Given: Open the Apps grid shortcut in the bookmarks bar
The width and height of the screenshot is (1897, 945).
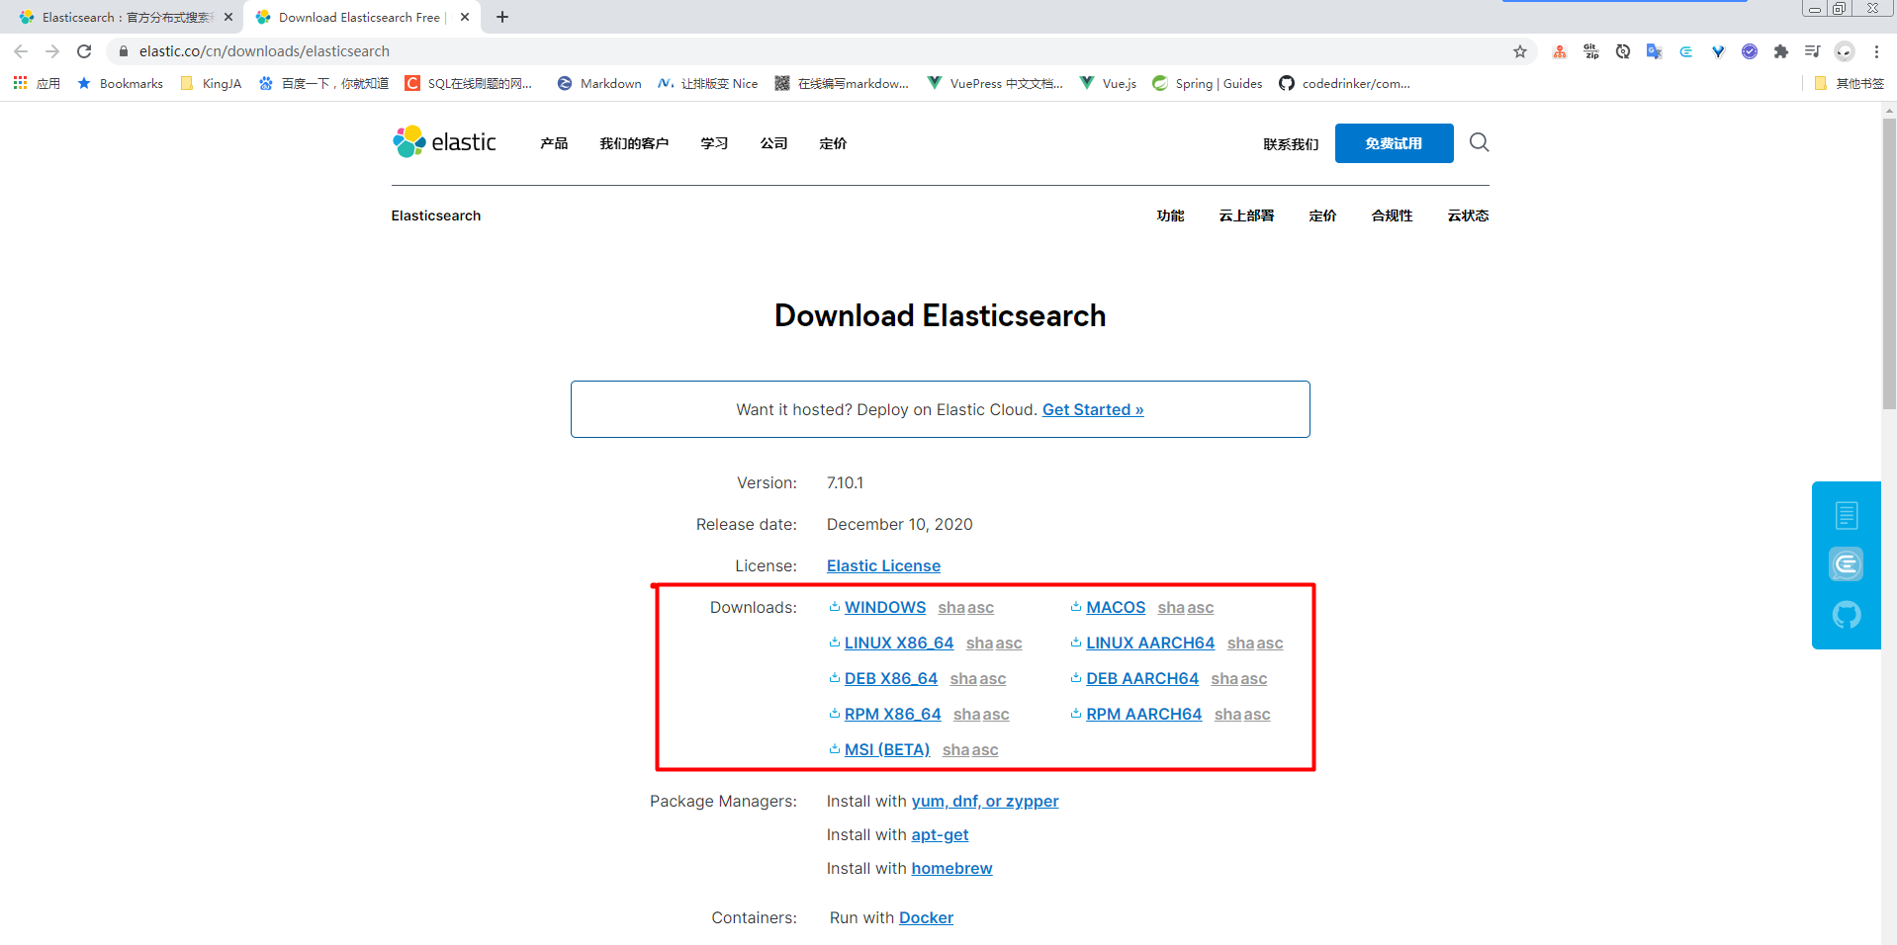Looking at the screenshot, I should click(37, 84).
